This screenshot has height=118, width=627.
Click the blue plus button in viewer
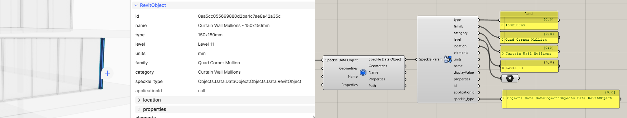(x=107, y=73)
